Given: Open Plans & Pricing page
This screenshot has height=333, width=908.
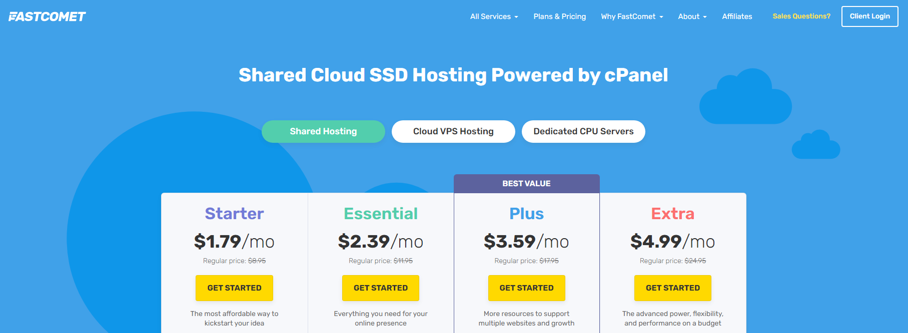Looking at the screenshot, I should (559, 16).
